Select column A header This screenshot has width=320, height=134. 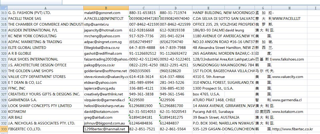click(x=46, y=8)
